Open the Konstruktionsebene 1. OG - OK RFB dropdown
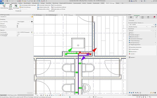157x98 pixels. [x=141, y=24]
